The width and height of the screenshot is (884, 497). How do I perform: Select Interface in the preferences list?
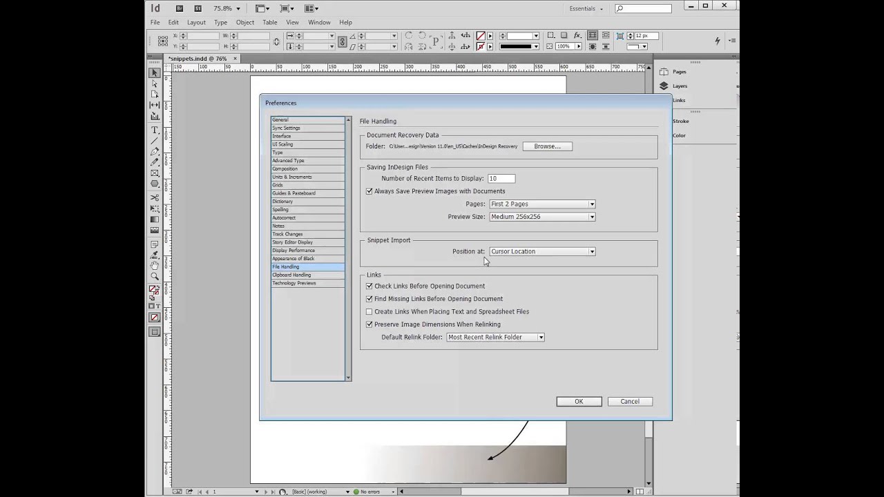tap(308, 136)
